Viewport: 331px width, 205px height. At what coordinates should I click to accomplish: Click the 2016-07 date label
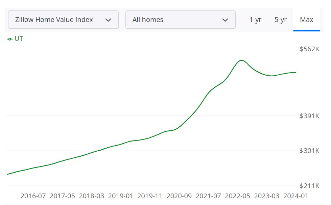tap(33, 196)
